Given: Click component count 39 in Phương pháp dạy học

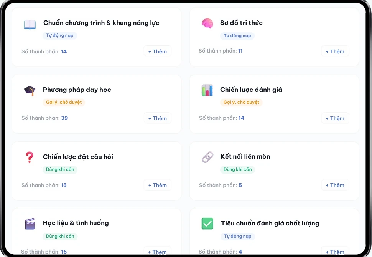Looking at the screenshot, I should tap(64, 118).
